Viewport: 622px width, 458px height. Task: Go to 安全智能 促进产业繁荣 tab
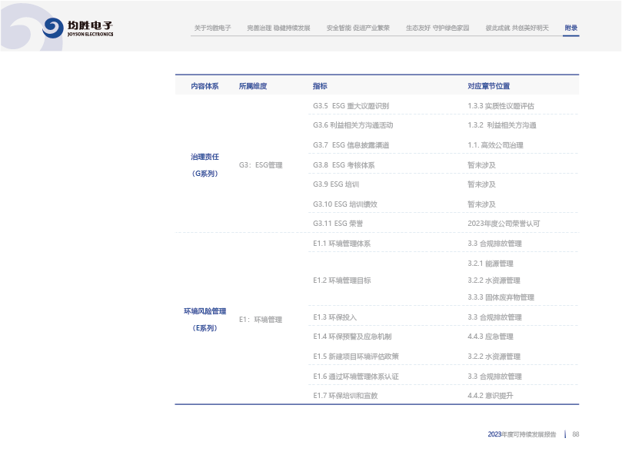pos(358,28)
